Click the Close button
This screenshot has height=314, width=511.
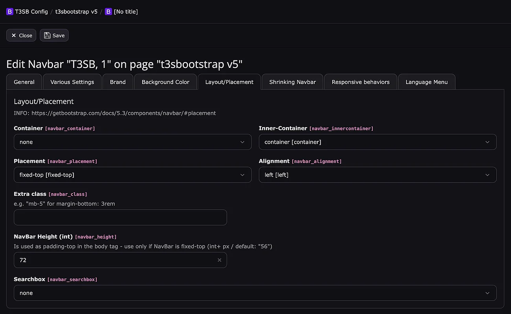21,35
